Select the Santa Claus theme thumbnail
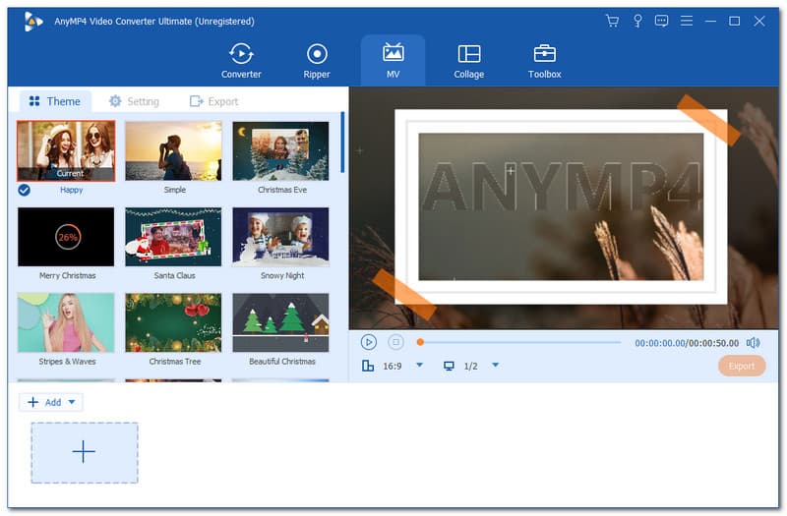 (x=172, y=237)
